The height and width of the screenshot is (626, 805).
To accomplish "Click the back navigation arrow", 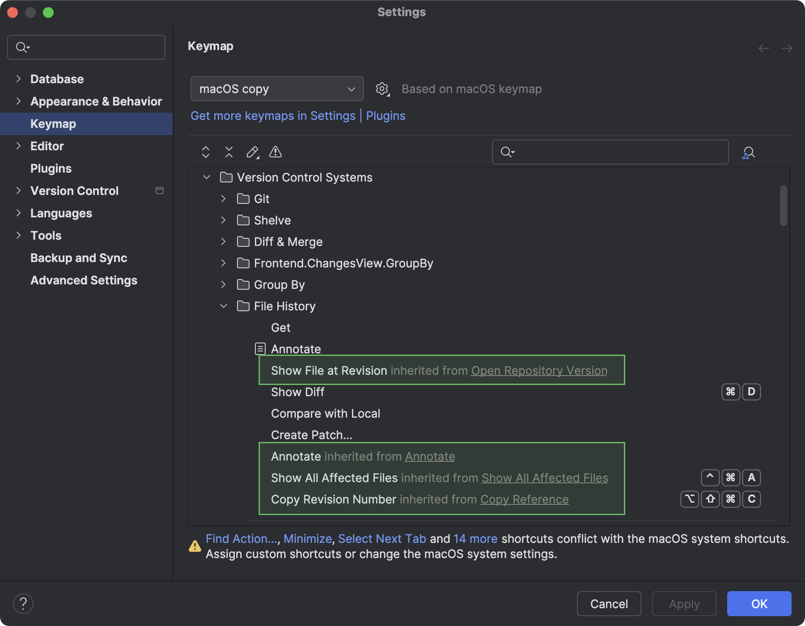I will pyautogui.click(x=763, y=48).
